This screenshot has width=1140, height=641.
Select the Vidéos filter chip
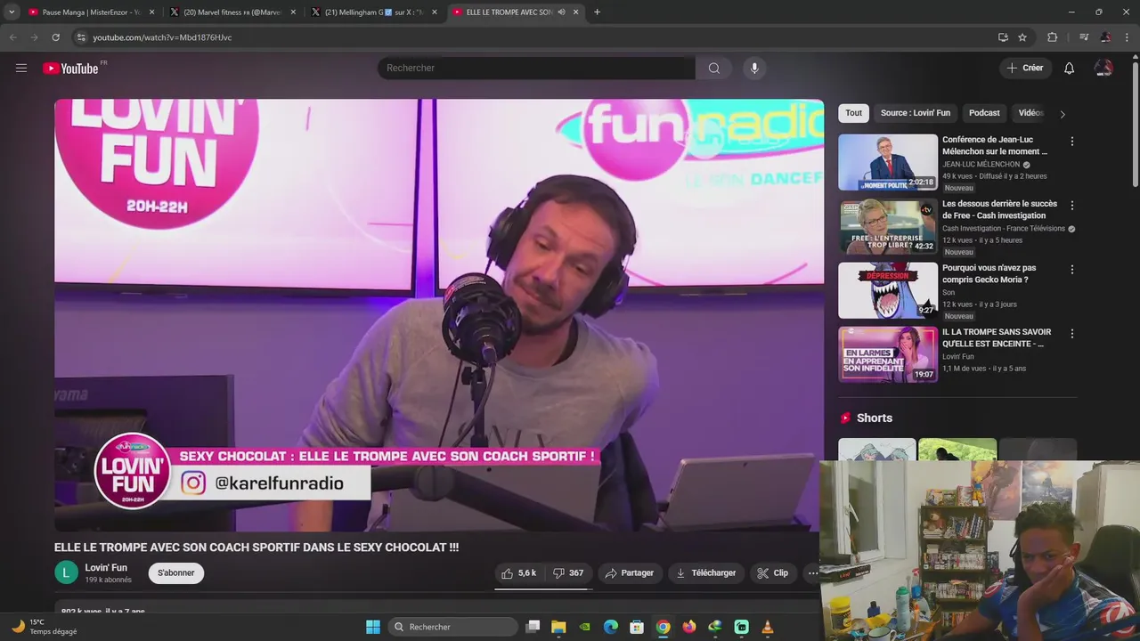[x=1030, y=113]
